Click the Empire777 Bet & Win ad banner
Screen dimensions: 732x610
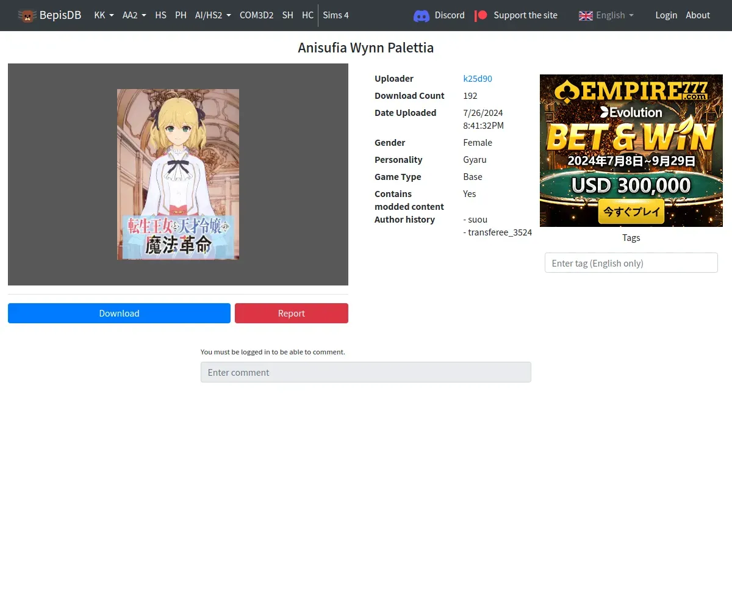click(x=631, y=151)
